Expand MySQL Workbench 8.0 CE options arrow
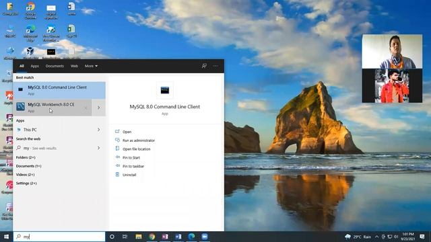Image resolution: width=431 pixels, height=242 pixels. 99,108
